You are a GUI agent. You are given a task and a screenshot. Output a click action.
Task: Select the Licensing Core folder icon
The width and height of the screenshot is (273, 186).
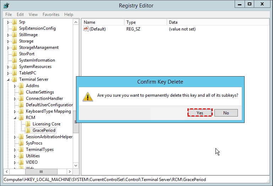(x=28, y=124)
